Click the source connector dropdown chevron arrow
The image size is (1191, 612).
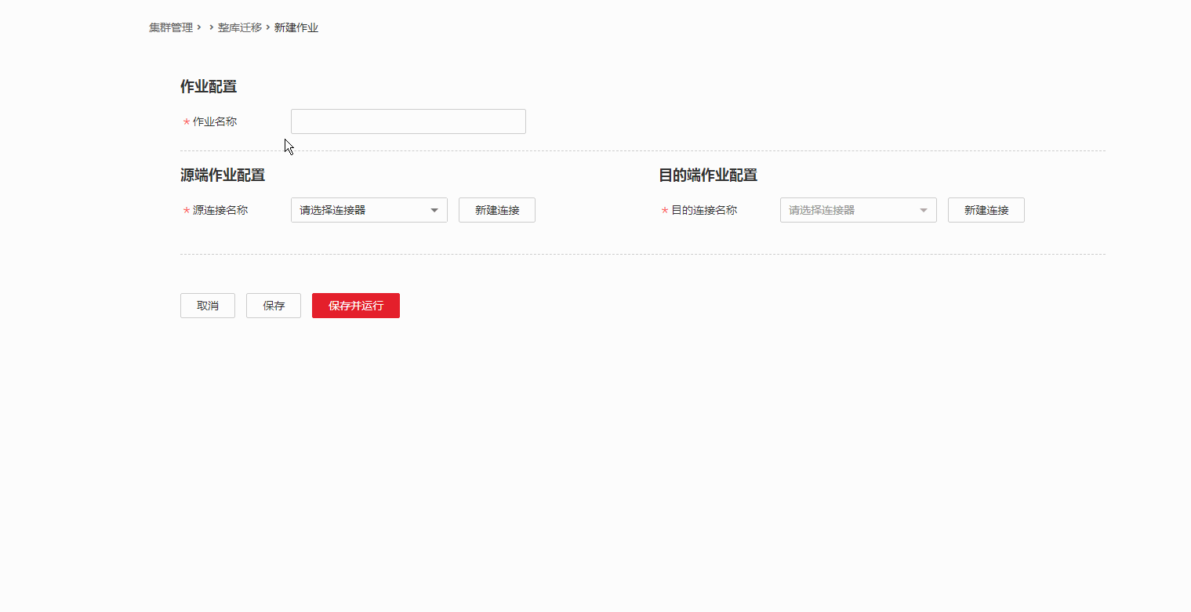[x=434, y=210]
